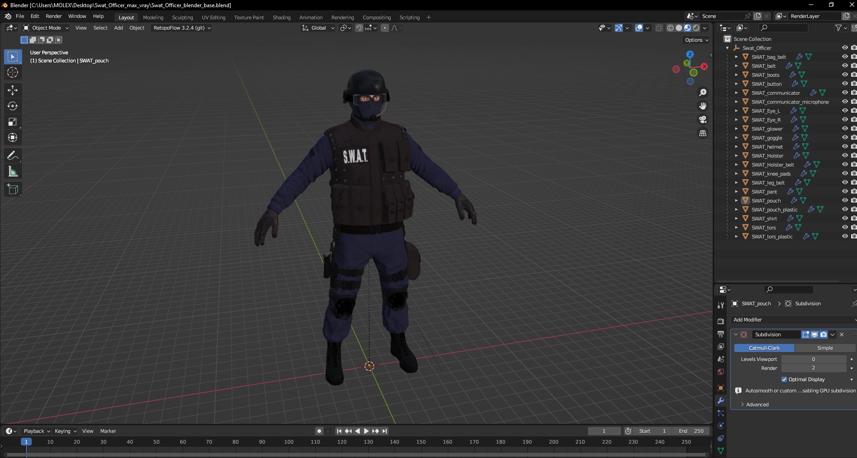Hide SWAT_shirt in viewport
Screen dimensions: 857x458
[845, 218]
